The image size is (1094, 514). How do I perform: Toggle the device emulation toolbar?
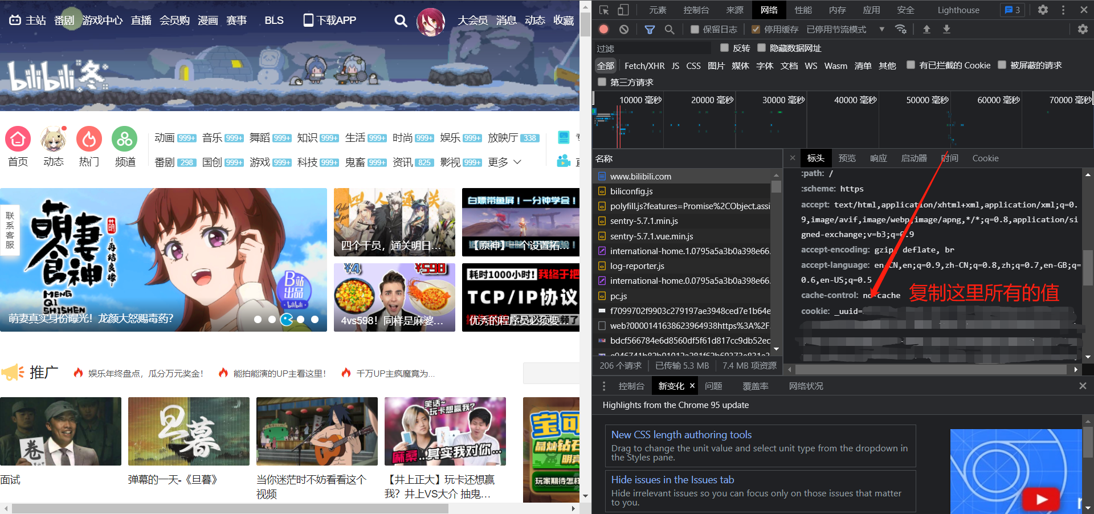(623, 10)
